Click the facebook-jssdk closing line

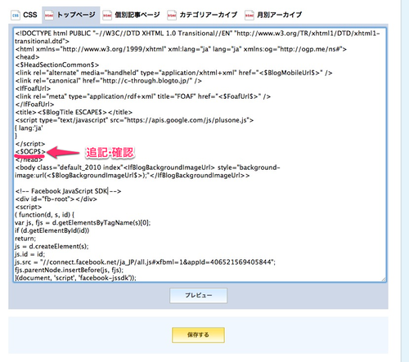pyautogui.click(x=75, y=278)
